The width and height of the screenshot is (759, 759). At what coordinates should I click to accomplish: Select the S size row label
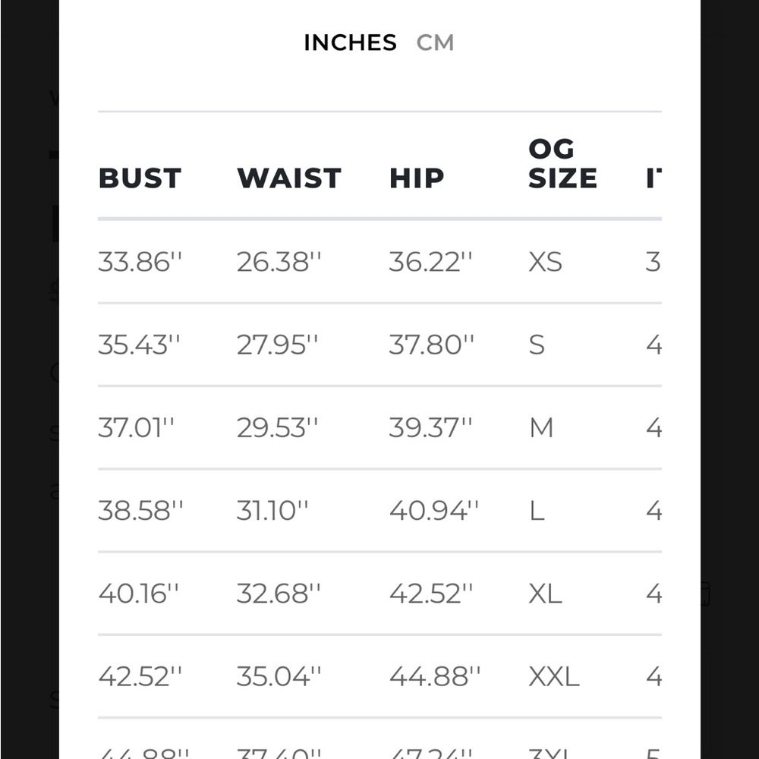pos(537,345)
